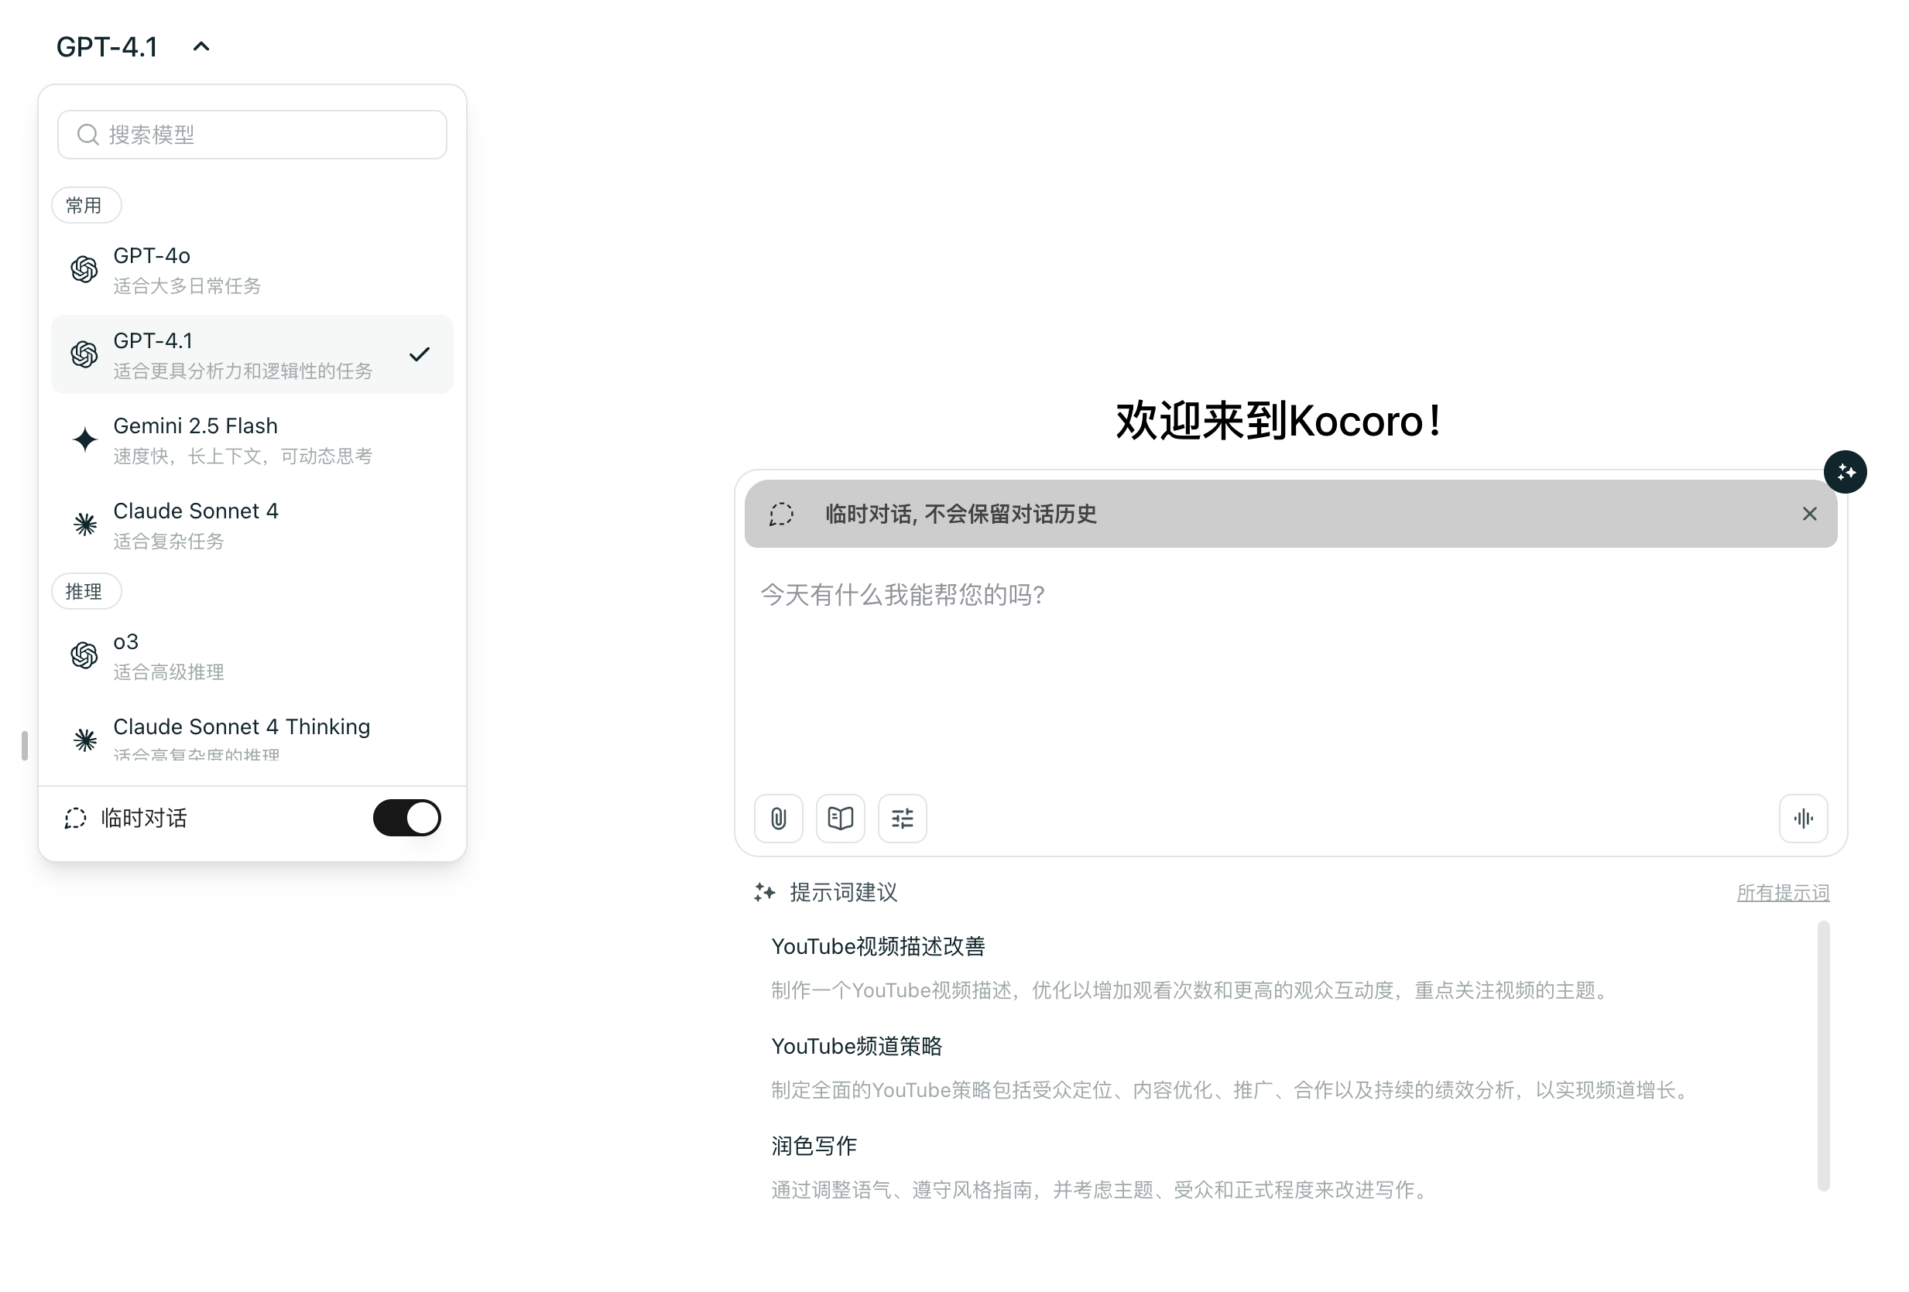Dismiss the temporary chat banner
Image resolution: width=1909 pixels, height=1292 pixels.
(x=1809, y=514)
